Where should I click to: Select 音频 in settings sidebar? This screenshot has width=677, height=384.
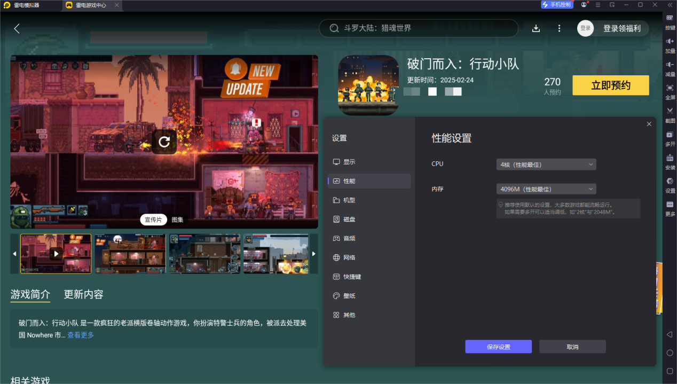coord(369,238)
